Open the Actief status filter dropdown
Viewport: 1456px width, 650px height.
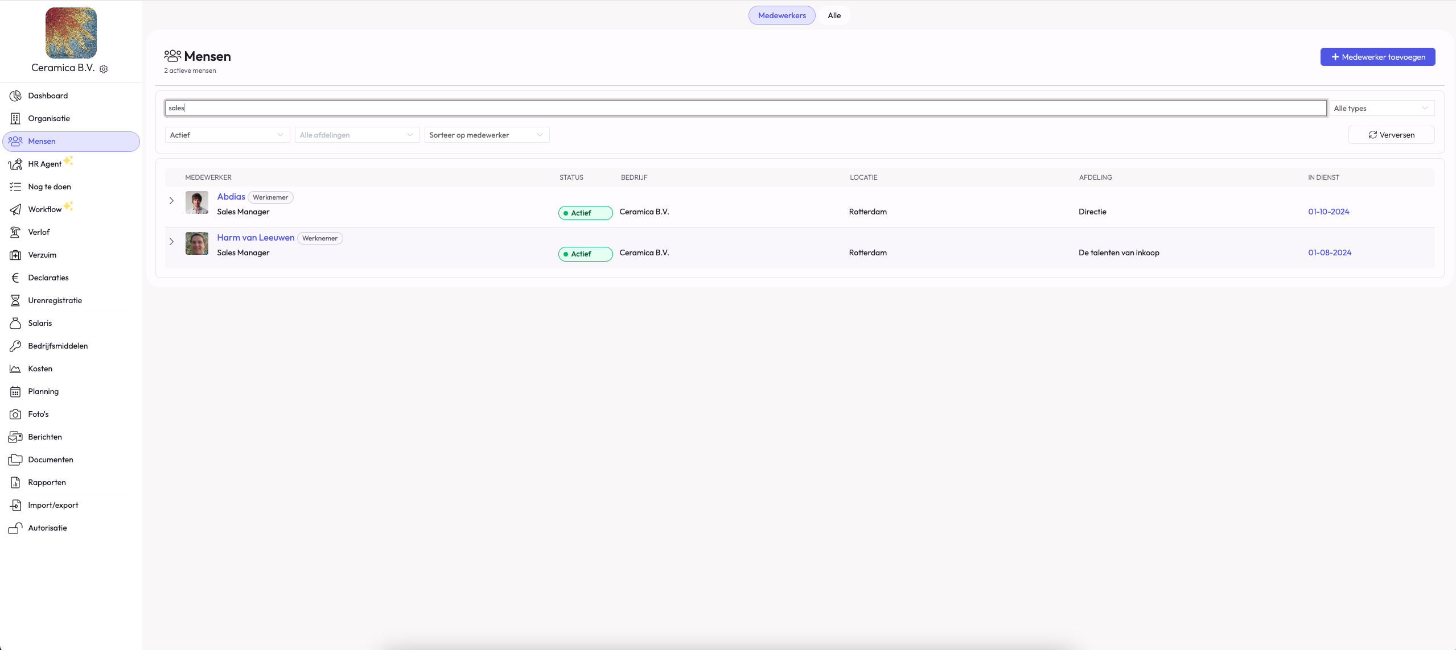227,135
